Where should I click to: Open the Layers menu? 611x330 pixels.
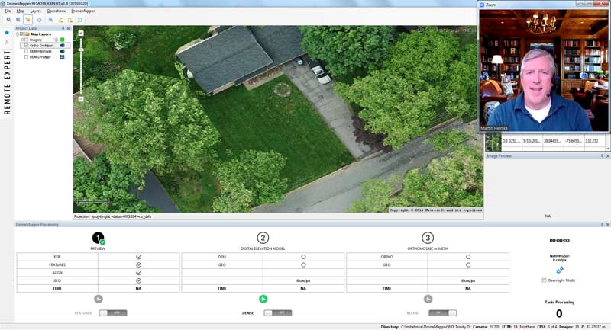35,11
